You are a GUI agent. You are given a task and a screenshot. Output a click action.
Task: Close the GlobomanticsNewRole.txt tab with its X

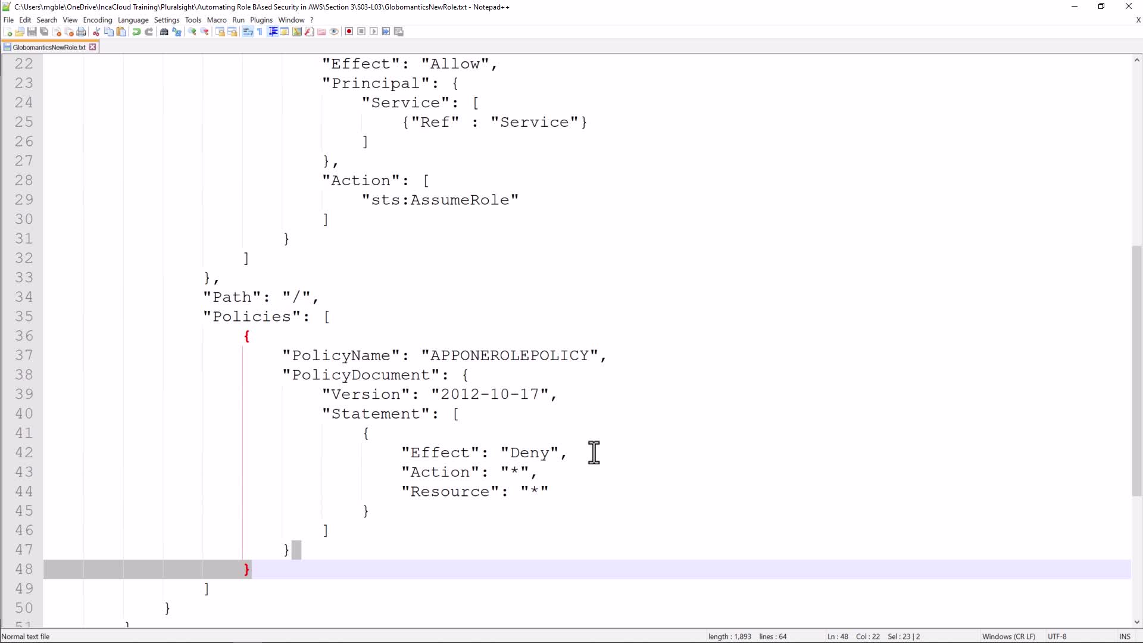click(x=93, y=47)
